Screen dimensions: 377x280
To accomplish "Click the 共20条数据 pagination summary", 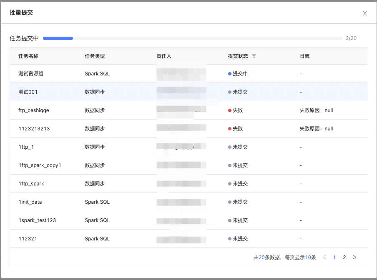I will [x=284, y=257].
